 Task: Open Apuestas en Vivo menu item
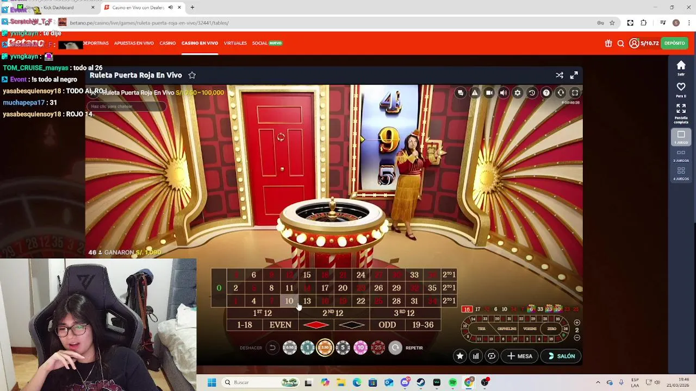click(134, 43)
